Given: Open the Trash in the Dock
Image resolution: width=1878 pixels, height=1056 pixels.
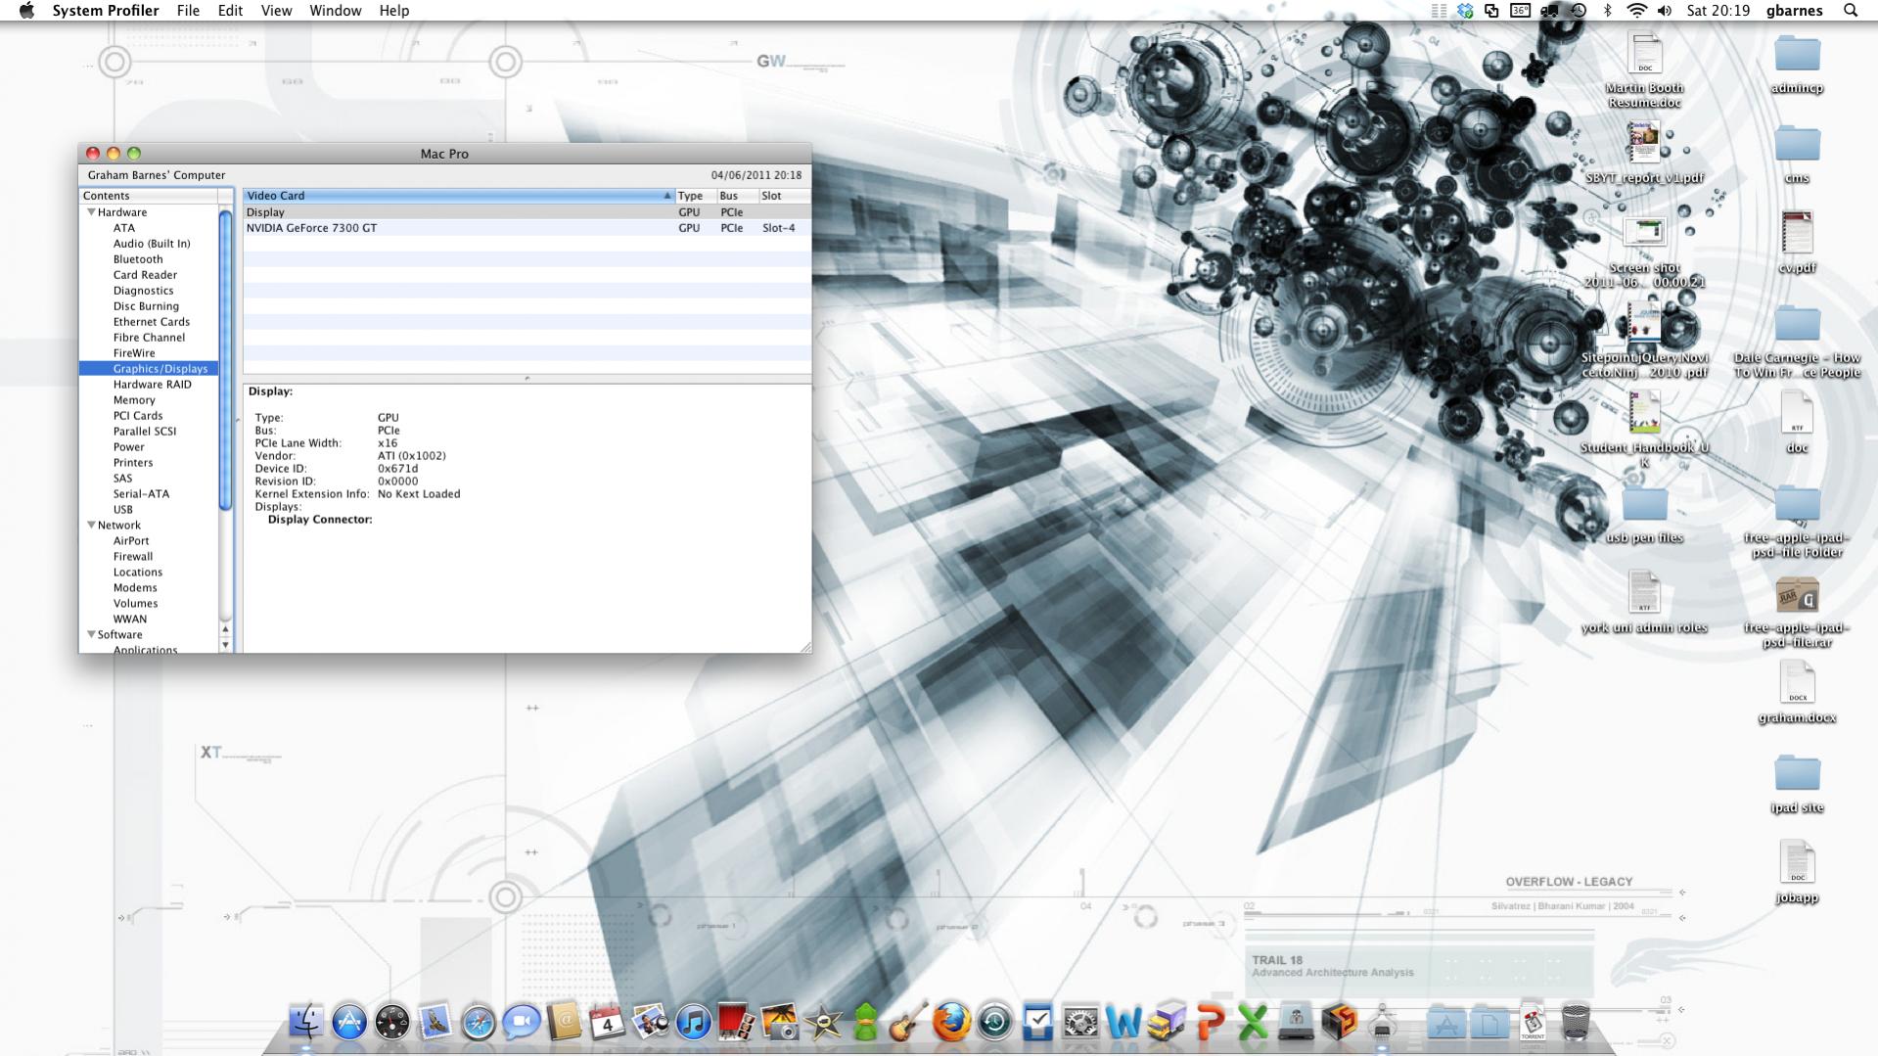Looking at the screenshot, I should 1576,1022.
